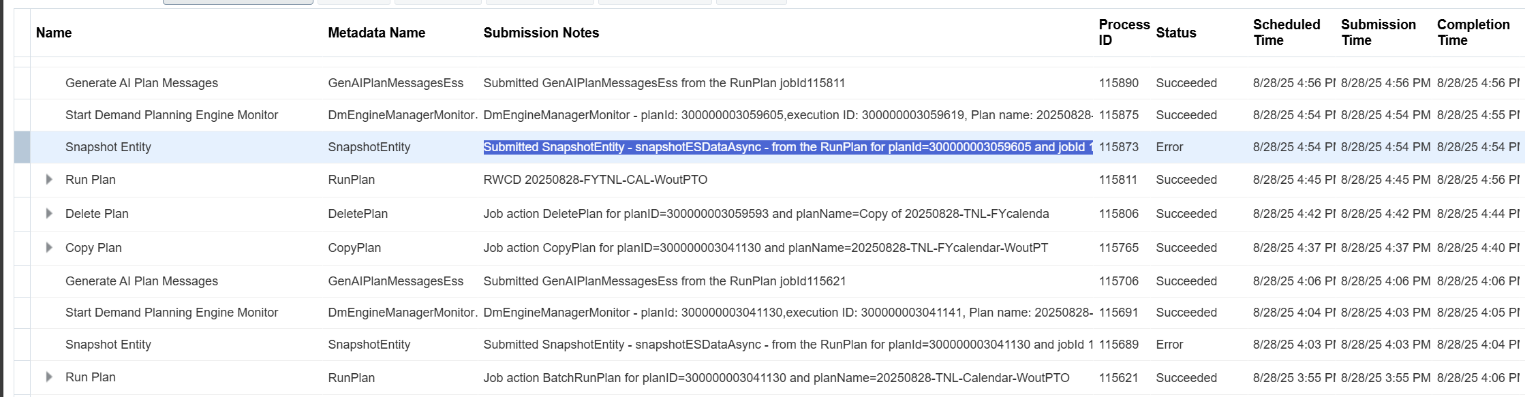The height and width of the screenshot is (397, 1525).
Task: Select the Generate AI Plan Messages row, process 115890
Action: click(x=141, y=82)
